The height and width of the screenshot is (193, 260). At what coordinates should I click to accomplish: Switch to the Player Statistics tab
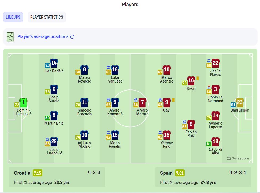point(47,17)
